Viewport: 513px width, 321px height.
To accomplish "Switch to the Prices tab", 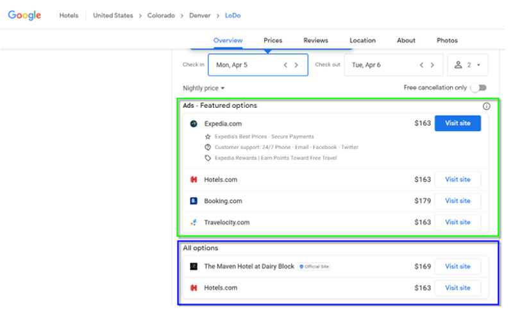I will (x=273, y=40).
